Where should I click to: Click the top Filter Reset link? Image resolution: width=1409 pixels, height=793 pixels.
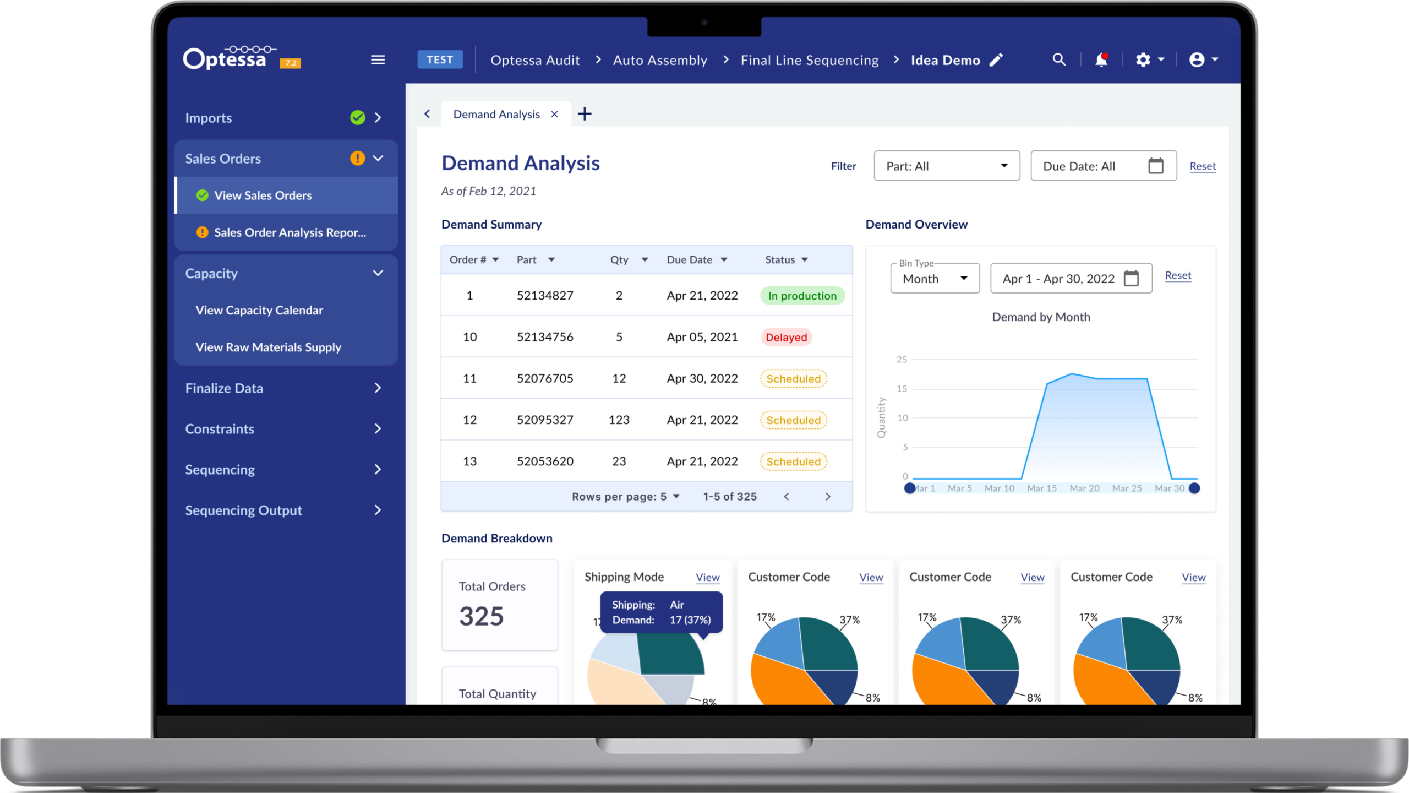tap(1202, 166)
